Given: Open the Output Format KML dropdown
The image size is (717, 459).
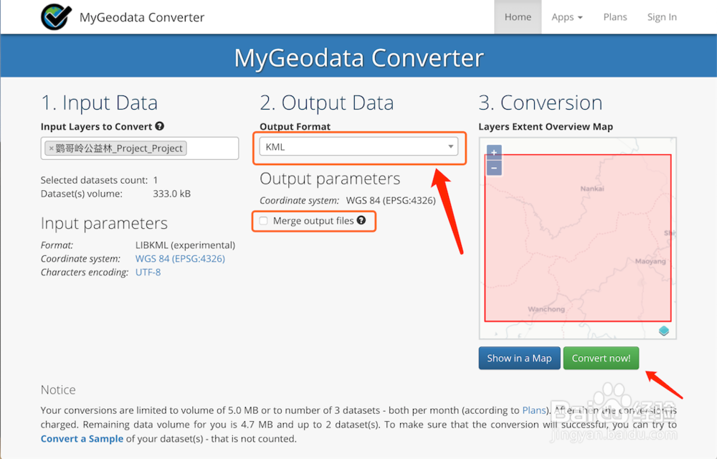Looking at the screenshot, I should point(358,147).
